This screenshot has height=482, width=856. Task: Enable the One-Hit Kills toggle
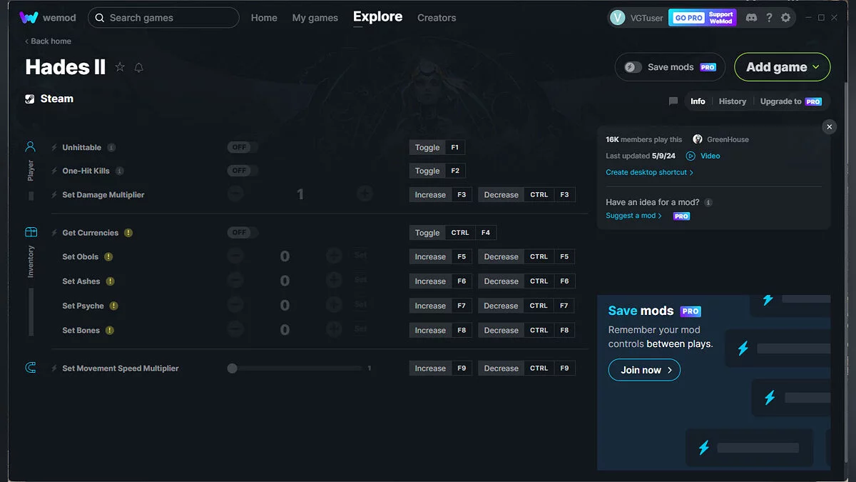pyautogui.click(x=243, y=171)
